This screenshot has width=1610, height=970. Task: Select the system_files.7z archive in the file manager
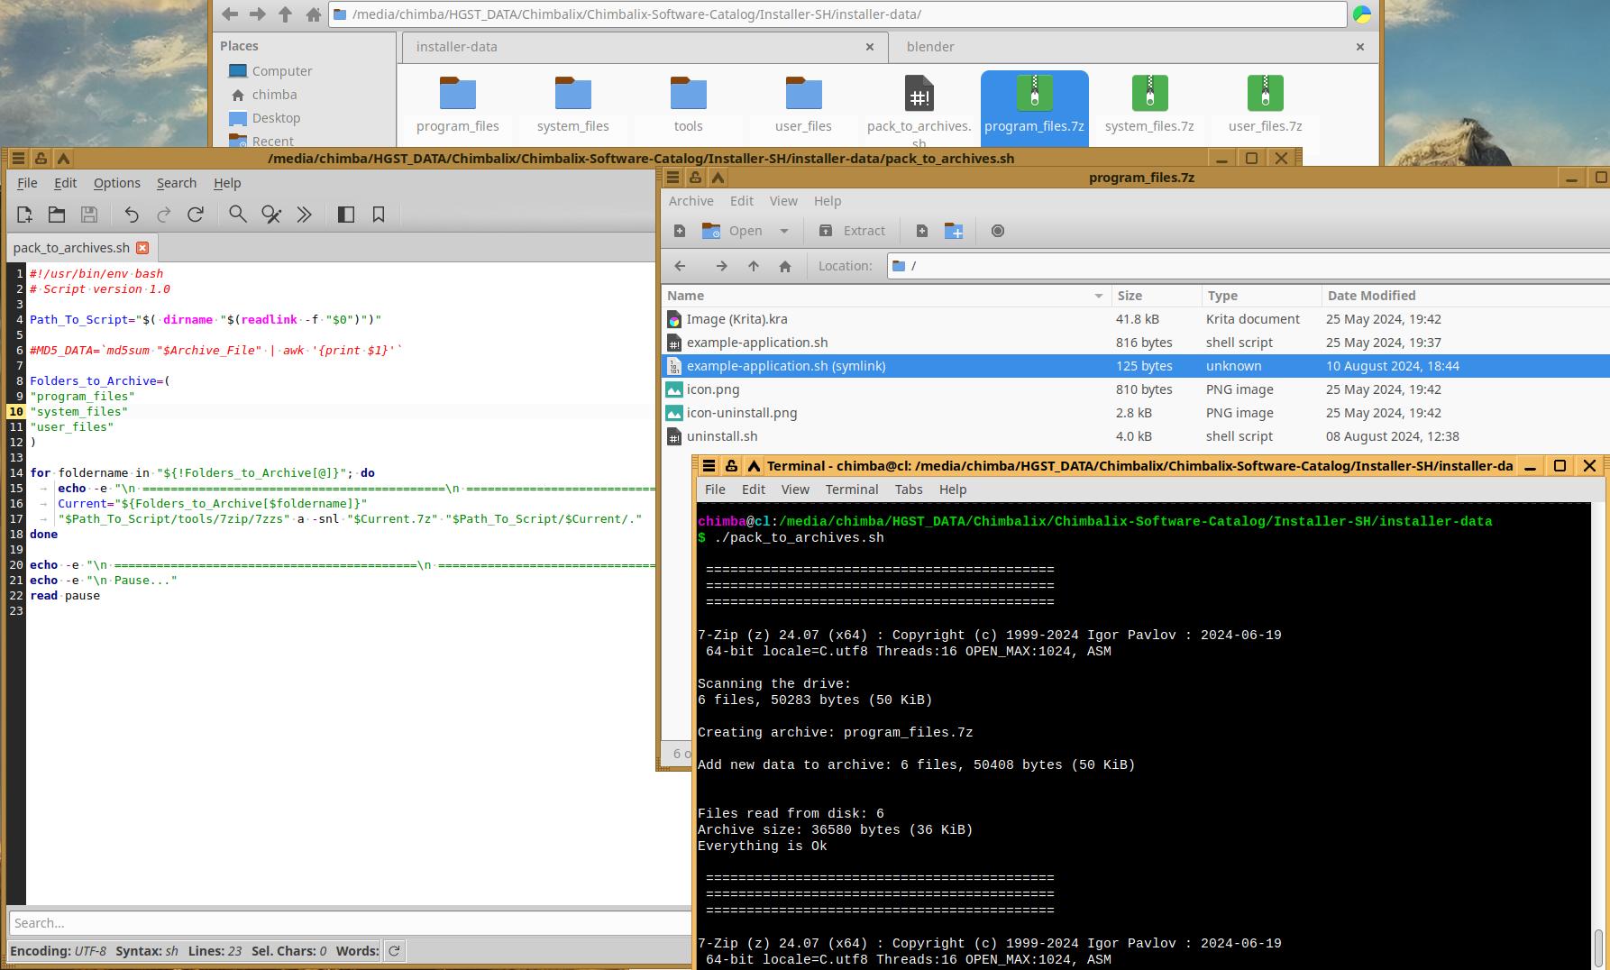tap(1149, 105)
